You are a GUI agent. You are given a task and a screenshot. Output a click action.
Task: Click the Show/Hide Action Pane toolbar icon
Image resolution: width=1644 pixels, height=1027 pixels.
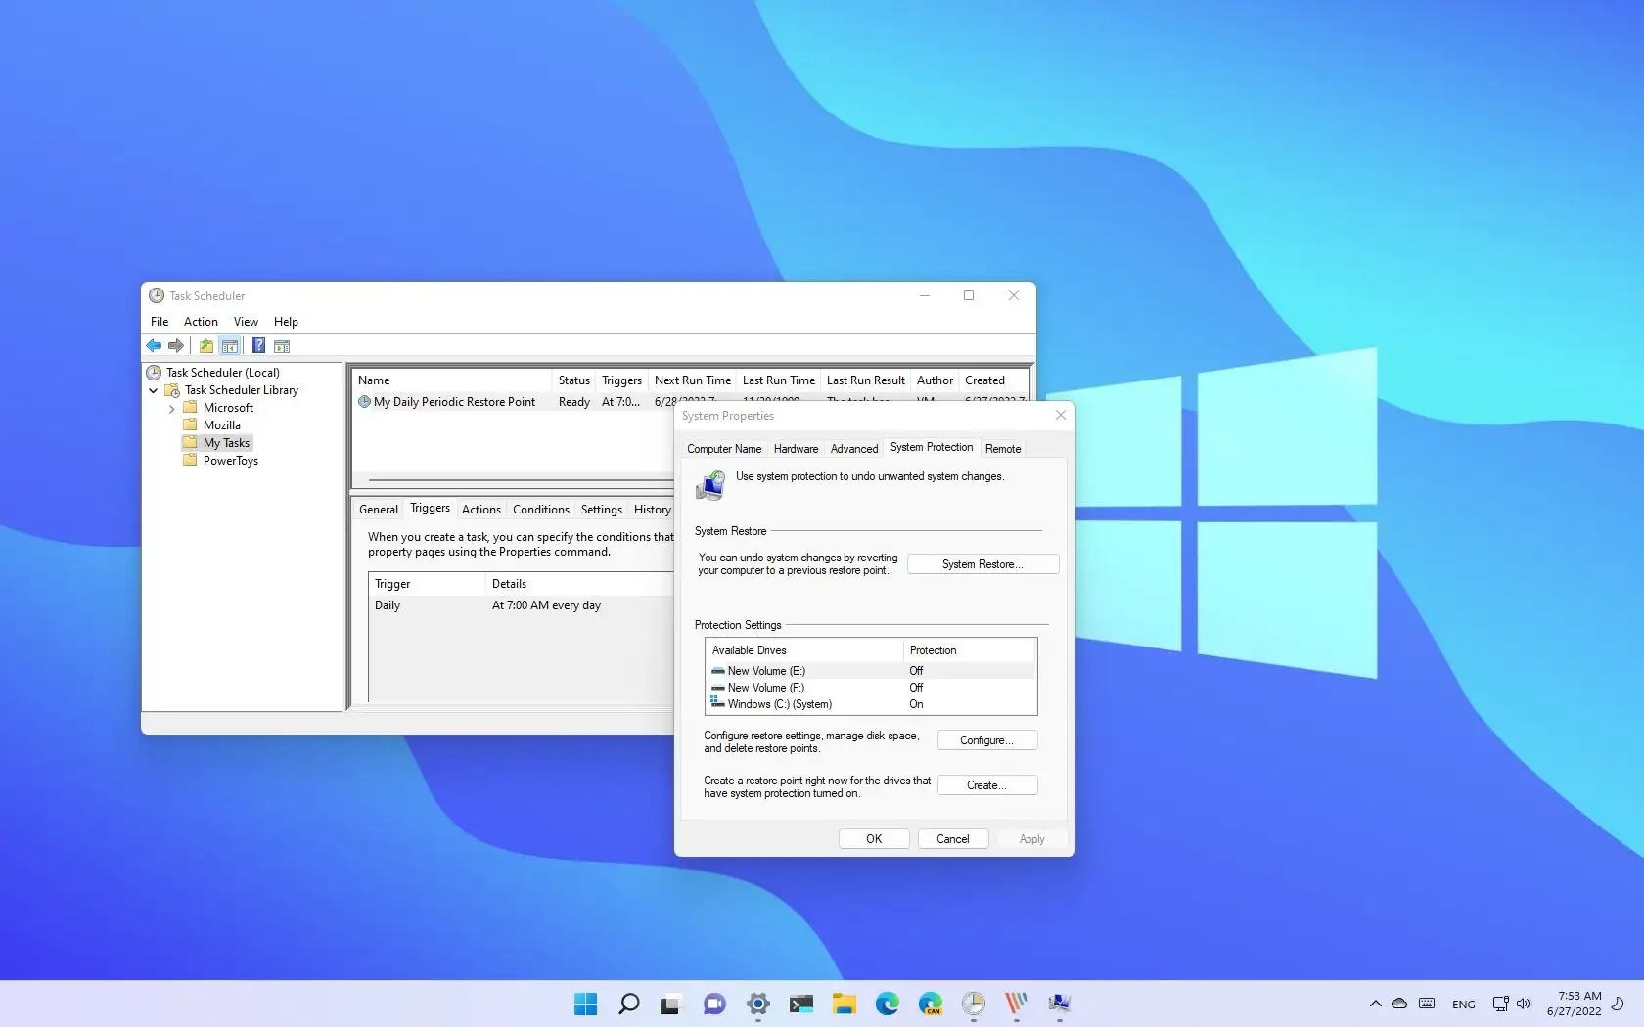[x=282, y=345]
